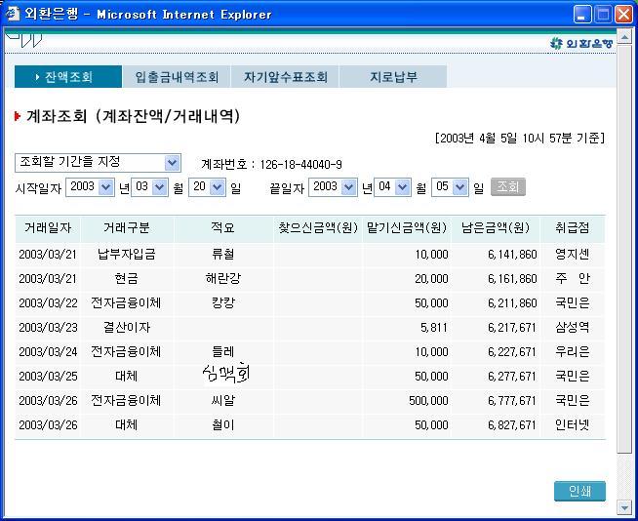Open the start date day dropdown

(218, 186)
